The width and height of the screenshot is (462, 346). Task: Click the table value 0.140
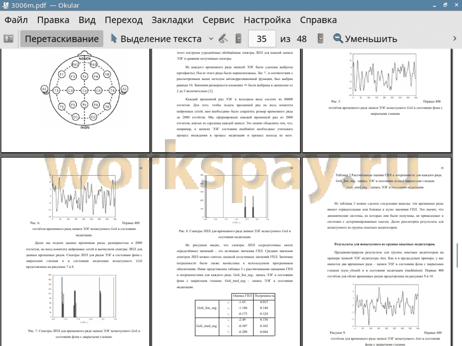coord(264,308)
